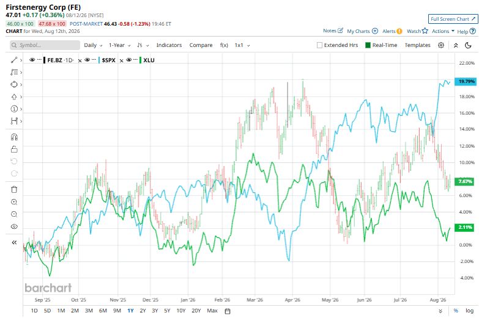Open the 1-Year period dropdown
Image resolution: width=479 pixels, height=321 pixels.
click(120, 45)
